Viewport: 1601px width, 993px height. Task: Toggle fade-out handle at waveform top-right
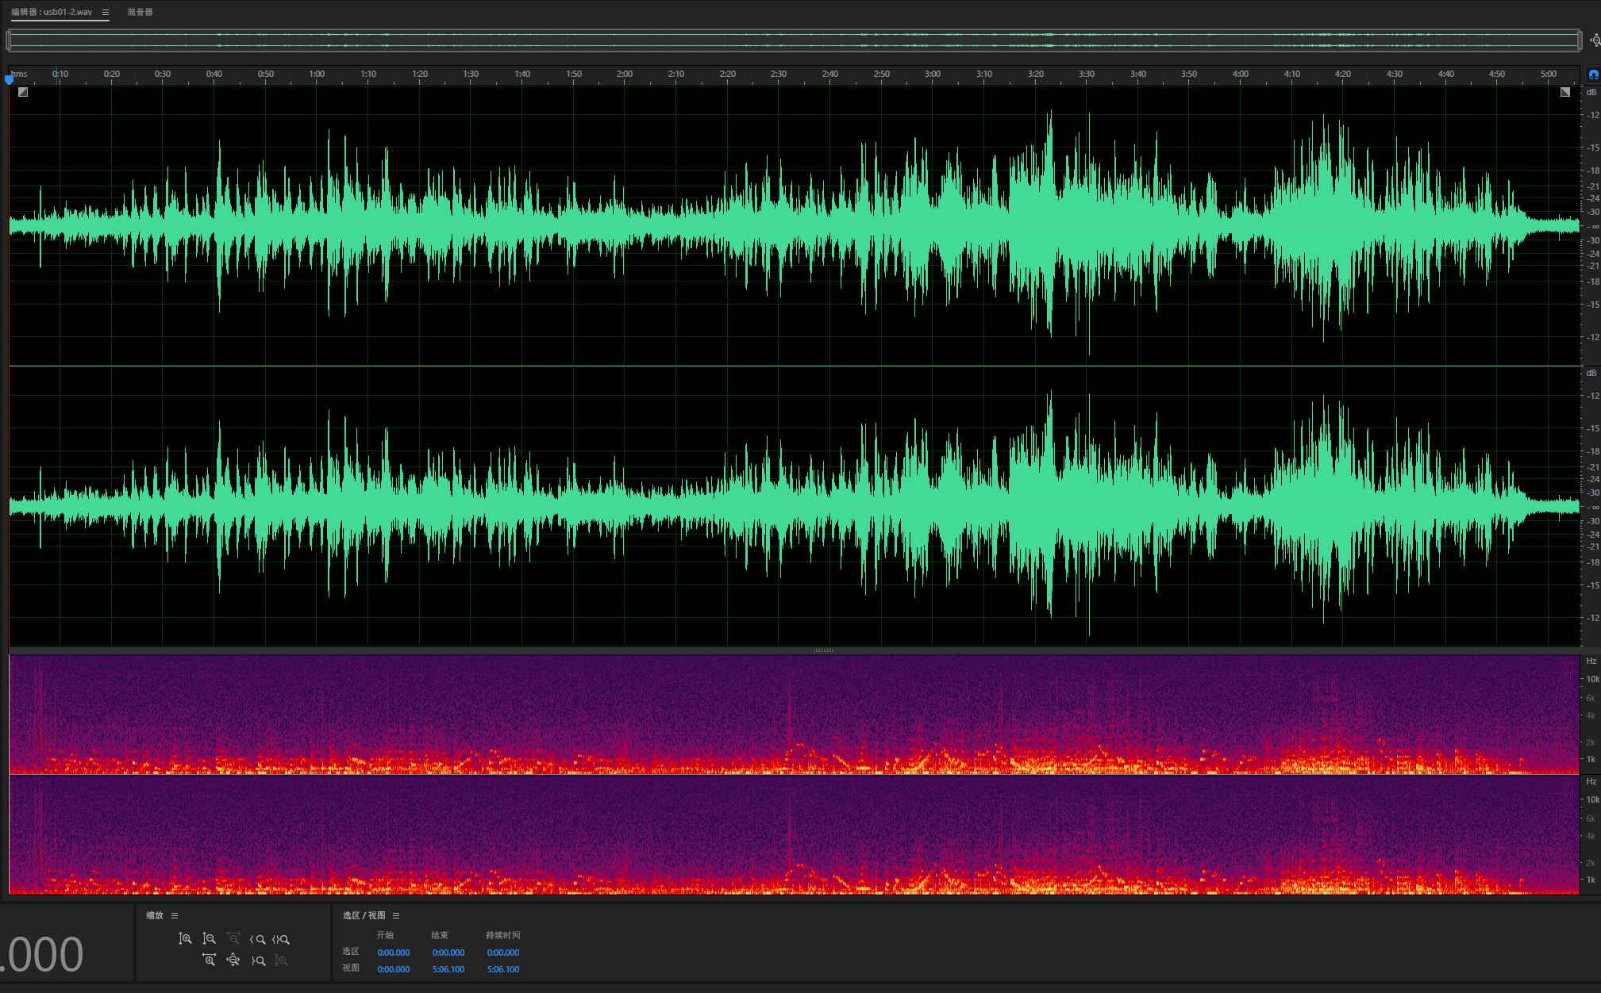[1564, 92]
